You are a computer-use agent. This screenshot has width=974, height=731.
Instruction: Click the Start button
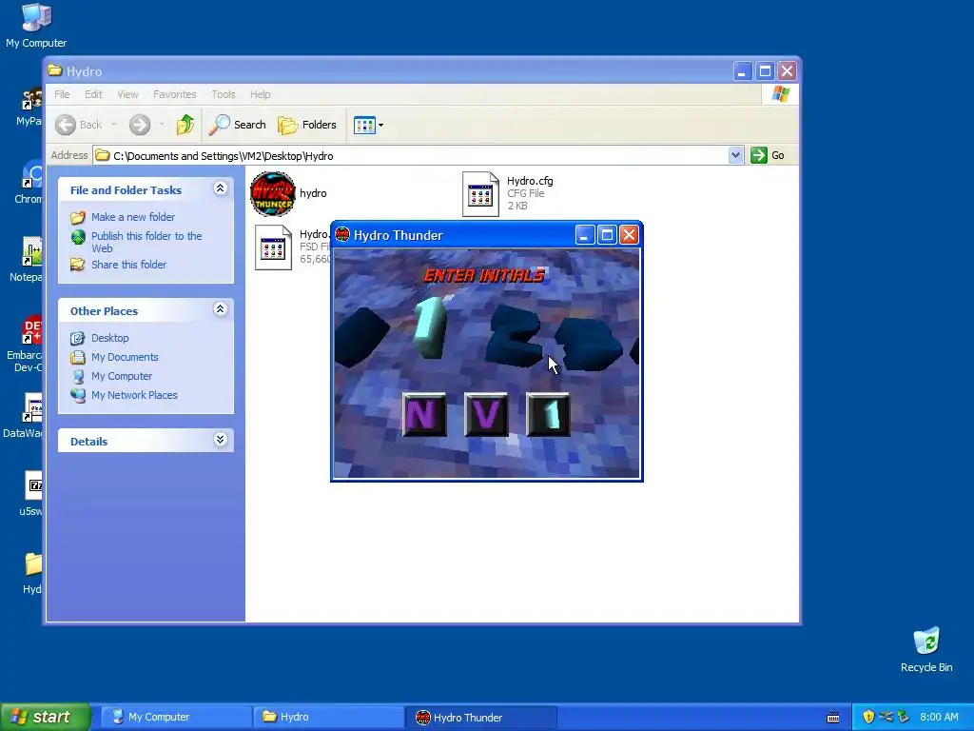[x=46, y=717]
